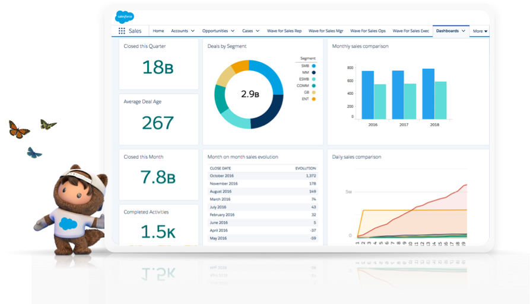This screenshot has height=304, width=530.
Task: Click the Salesforce cloud logo
Action: [x=125, y=17]
